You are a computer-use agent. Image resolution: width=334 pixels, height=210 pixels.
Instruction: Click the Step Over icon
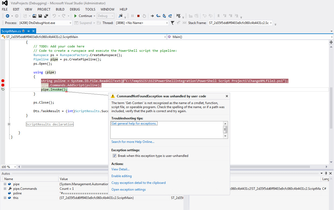click(x=164, y=16)
